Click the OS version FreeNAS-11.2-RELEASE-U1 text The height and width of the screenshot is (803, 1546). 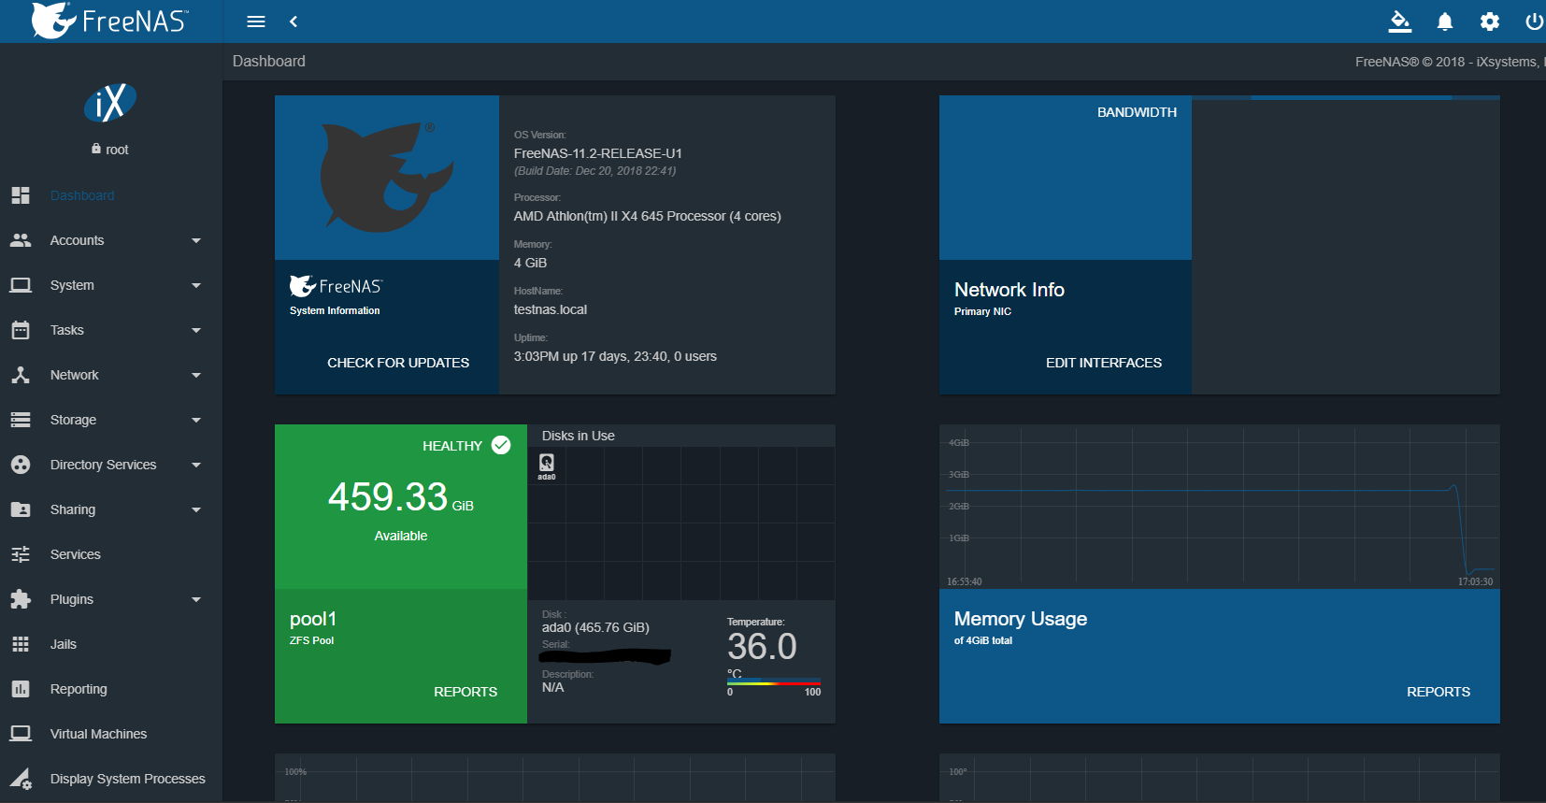tap(598, 153)
